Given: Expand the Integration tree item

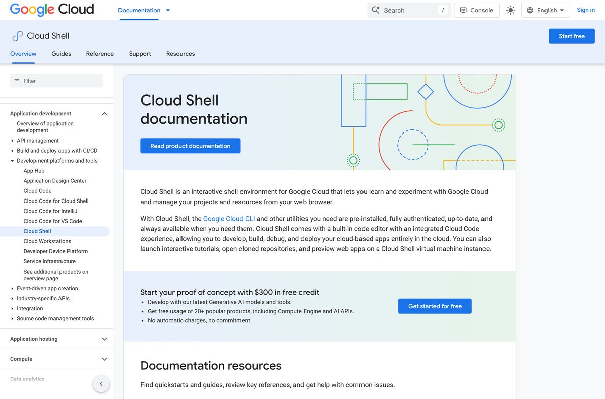Looking at the screenshot, I should point(12,309).
